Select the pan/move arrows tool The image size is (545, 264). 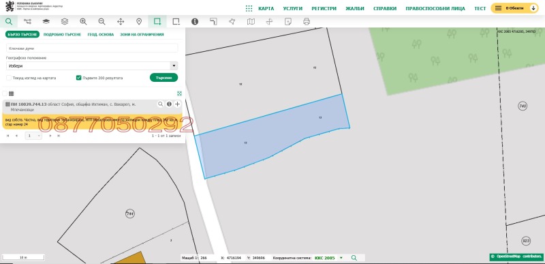coord(121,22)
